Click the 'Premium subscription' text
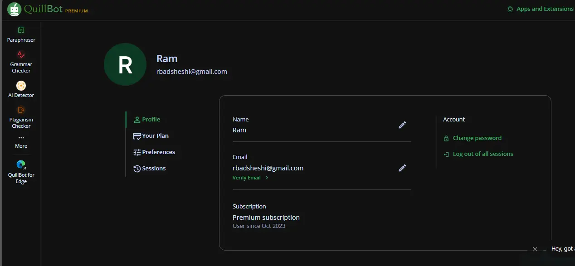This screenshot has width=575, height=266. (x=266, y=218)
